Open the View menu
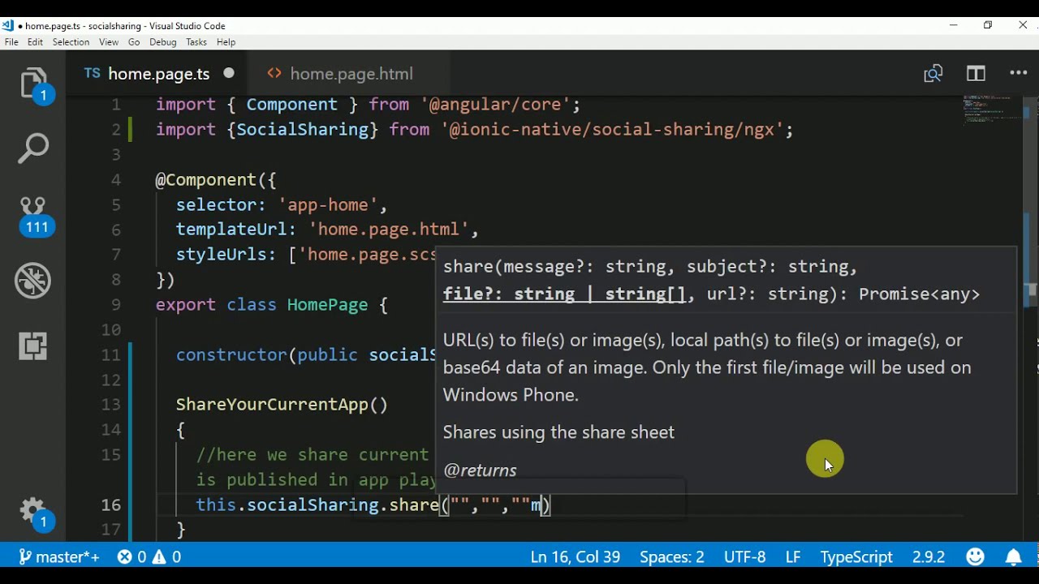 point(109,42)
